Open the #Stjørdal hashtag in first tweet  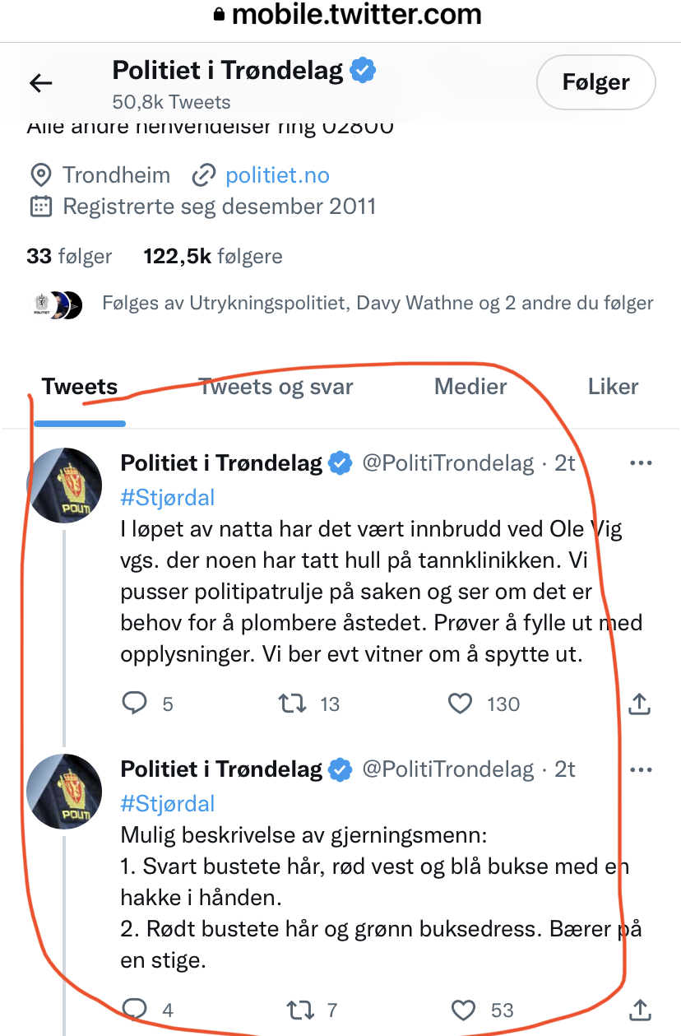[168, 498]
